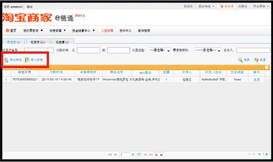The image size is (273, 162).
Task: Click the export icon beside 导出待发
Action: 6,60
